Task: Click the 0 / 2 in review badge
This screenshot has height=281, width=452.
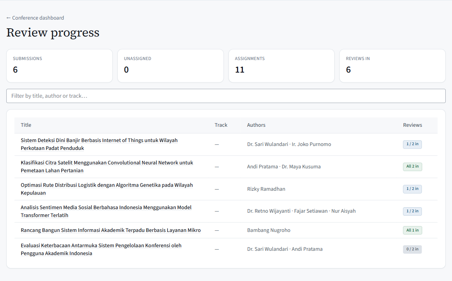Action: [412, 249]
